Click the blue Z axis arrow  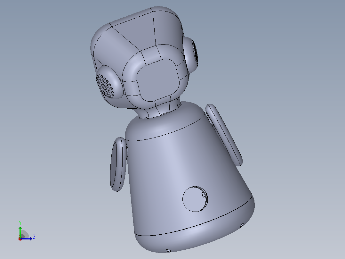coord(27,238)
